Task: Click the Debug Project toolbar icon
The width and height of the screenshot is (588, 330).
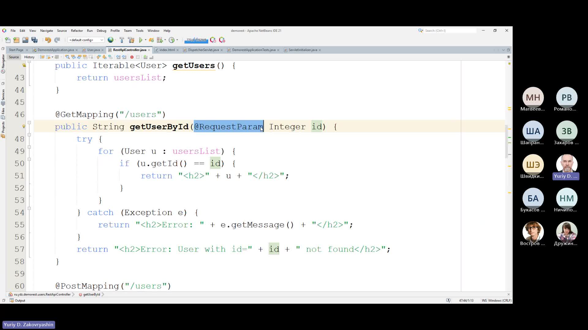Action: 160,40
